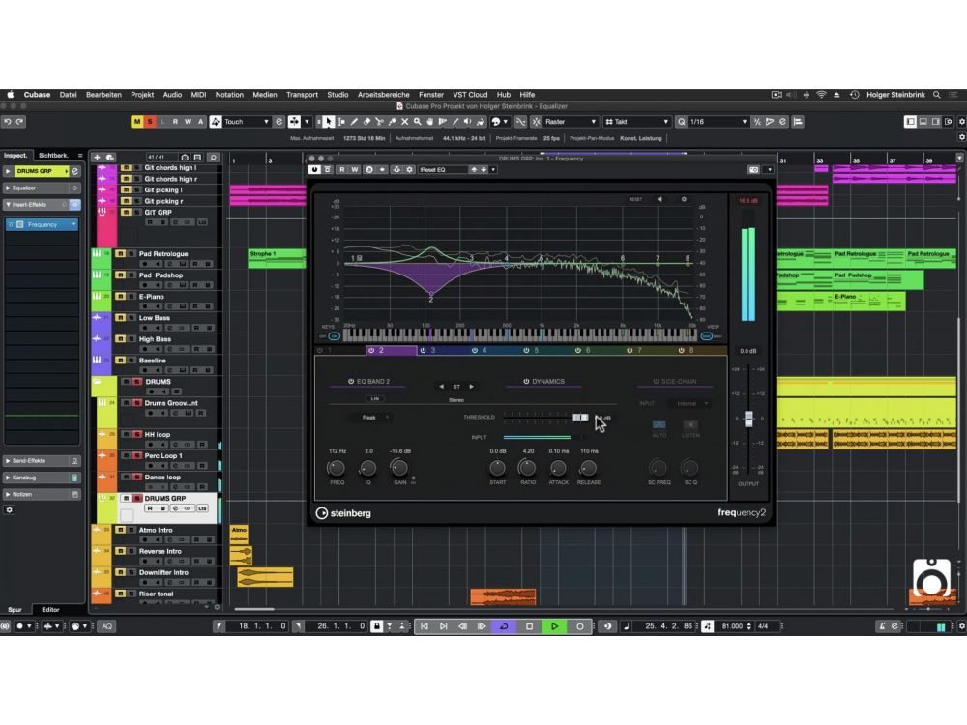Click the next channel arrow beside ST

click(x=472, y=387)
